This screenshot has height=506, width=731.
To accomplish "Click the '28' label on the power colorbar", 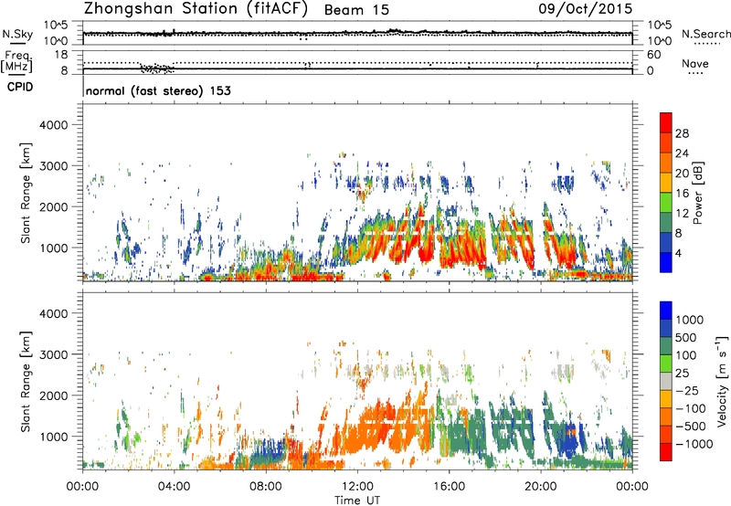I will (x=682, y=133).
